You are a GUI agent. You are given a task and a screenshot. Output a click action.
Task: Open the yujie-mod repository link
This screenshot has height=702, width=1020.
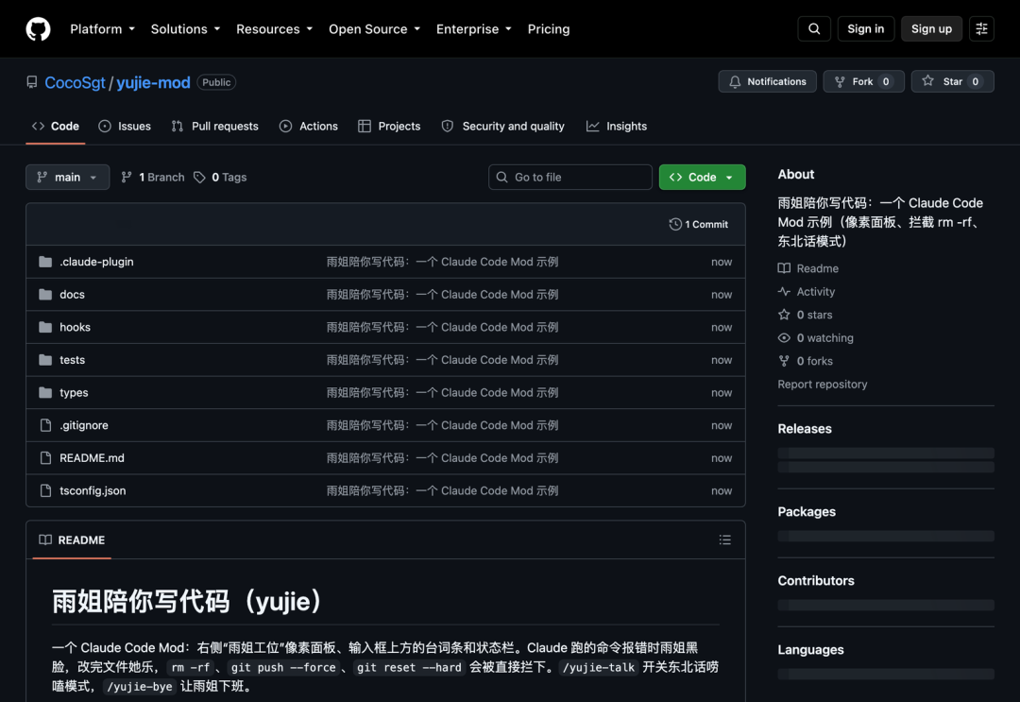154,82
